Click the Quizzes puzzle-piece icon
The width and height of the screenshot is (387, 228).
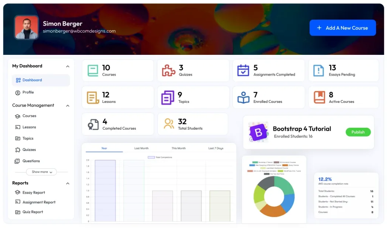(x=169, y=71)
